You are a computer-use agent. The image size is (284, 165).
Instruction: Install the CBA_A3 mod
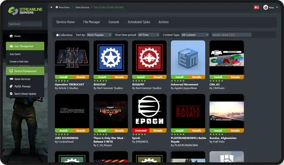(218, 77)
